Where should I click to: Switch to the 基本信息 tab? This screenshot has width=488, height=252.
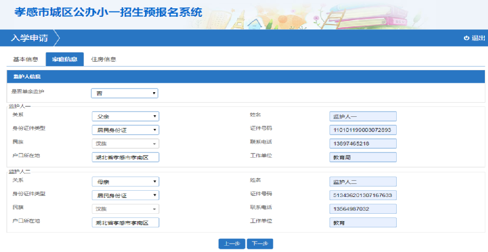coord(25,59)
